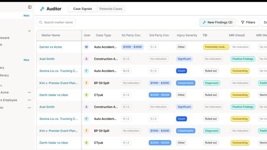
Task: Sort by Matter Name column header
Action: coord(51,35)
